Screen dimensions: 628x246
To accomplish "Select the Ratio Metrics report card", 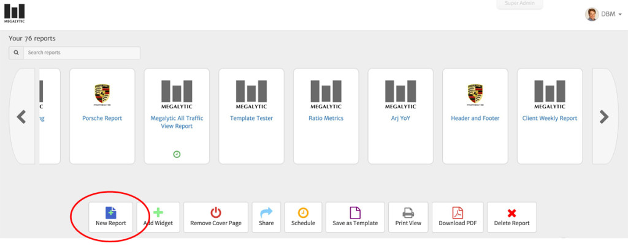I will [326, 116].
